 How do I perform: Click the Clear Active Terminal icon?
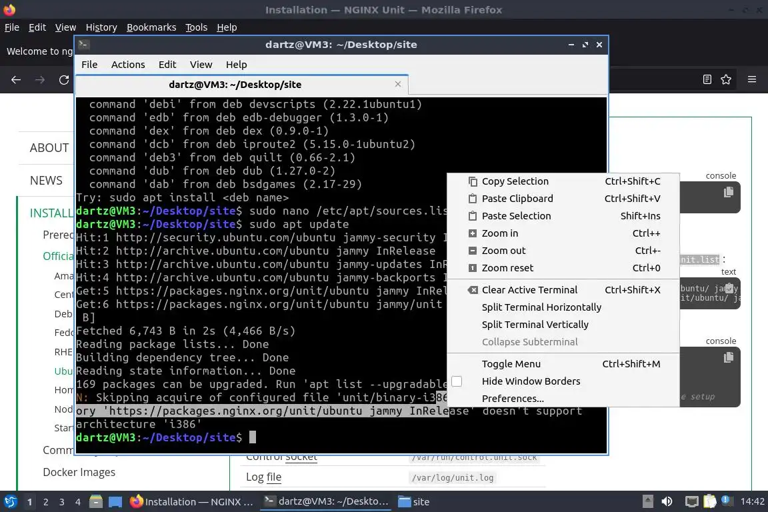[x=472, y=290]
